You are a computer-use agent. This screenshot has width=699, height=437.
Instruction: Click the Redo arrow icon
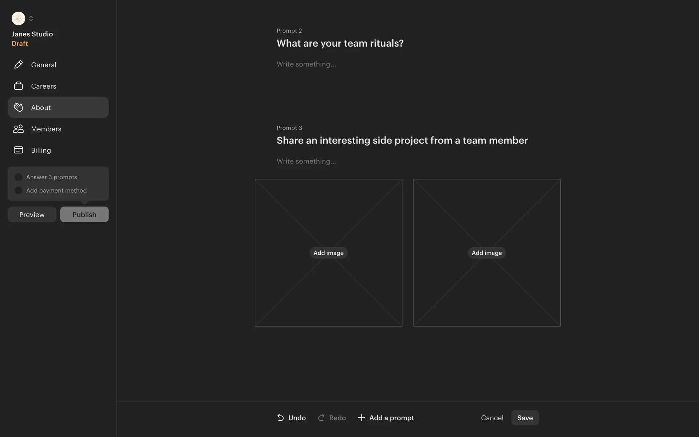coord(321,418)
